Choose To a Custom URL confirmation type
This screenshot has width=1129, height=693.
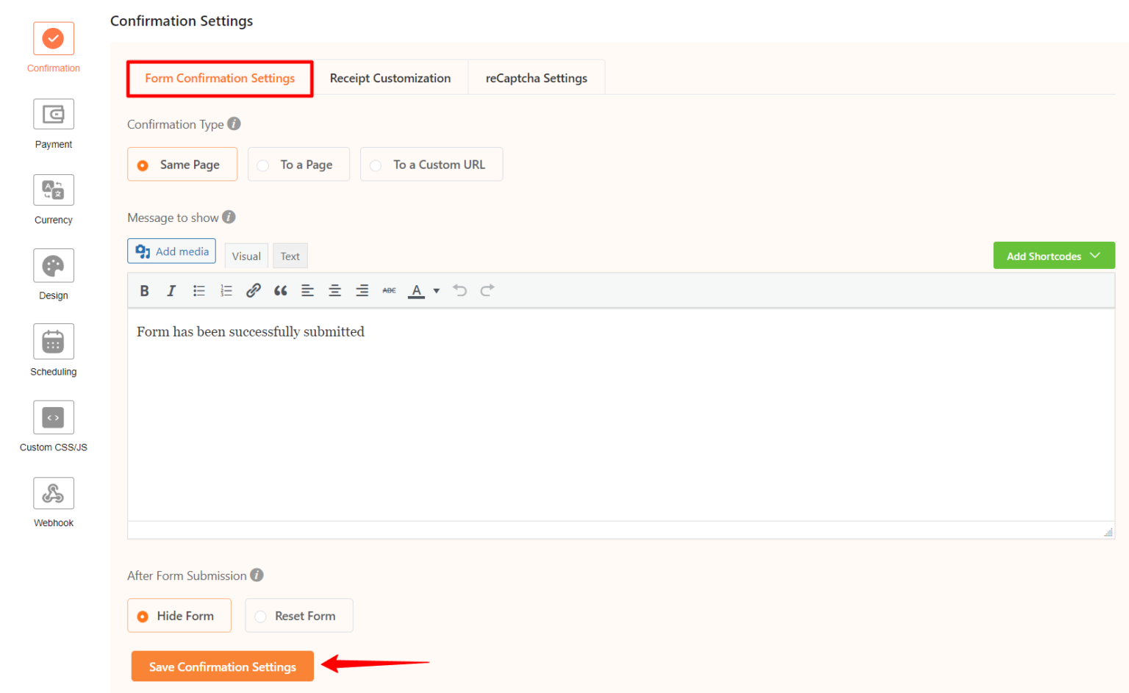click(x=431, y=164)
